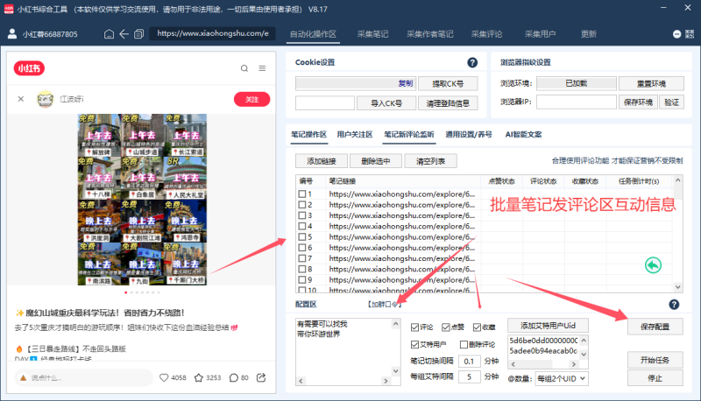Image resolution: width=701 pixels, height=401 pixels.
Task: Open the 更新 tab
Action: pyautogui.click(x=588, y=34)
